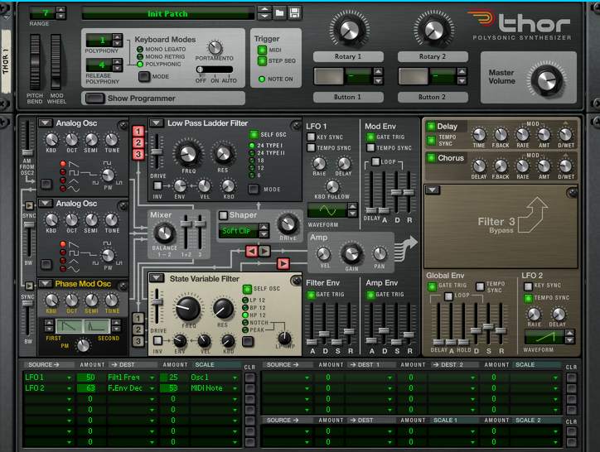Click the portamento OFF ON AUTO switch
This screenshot has width=600, height=452.
[x=215, y=70]
